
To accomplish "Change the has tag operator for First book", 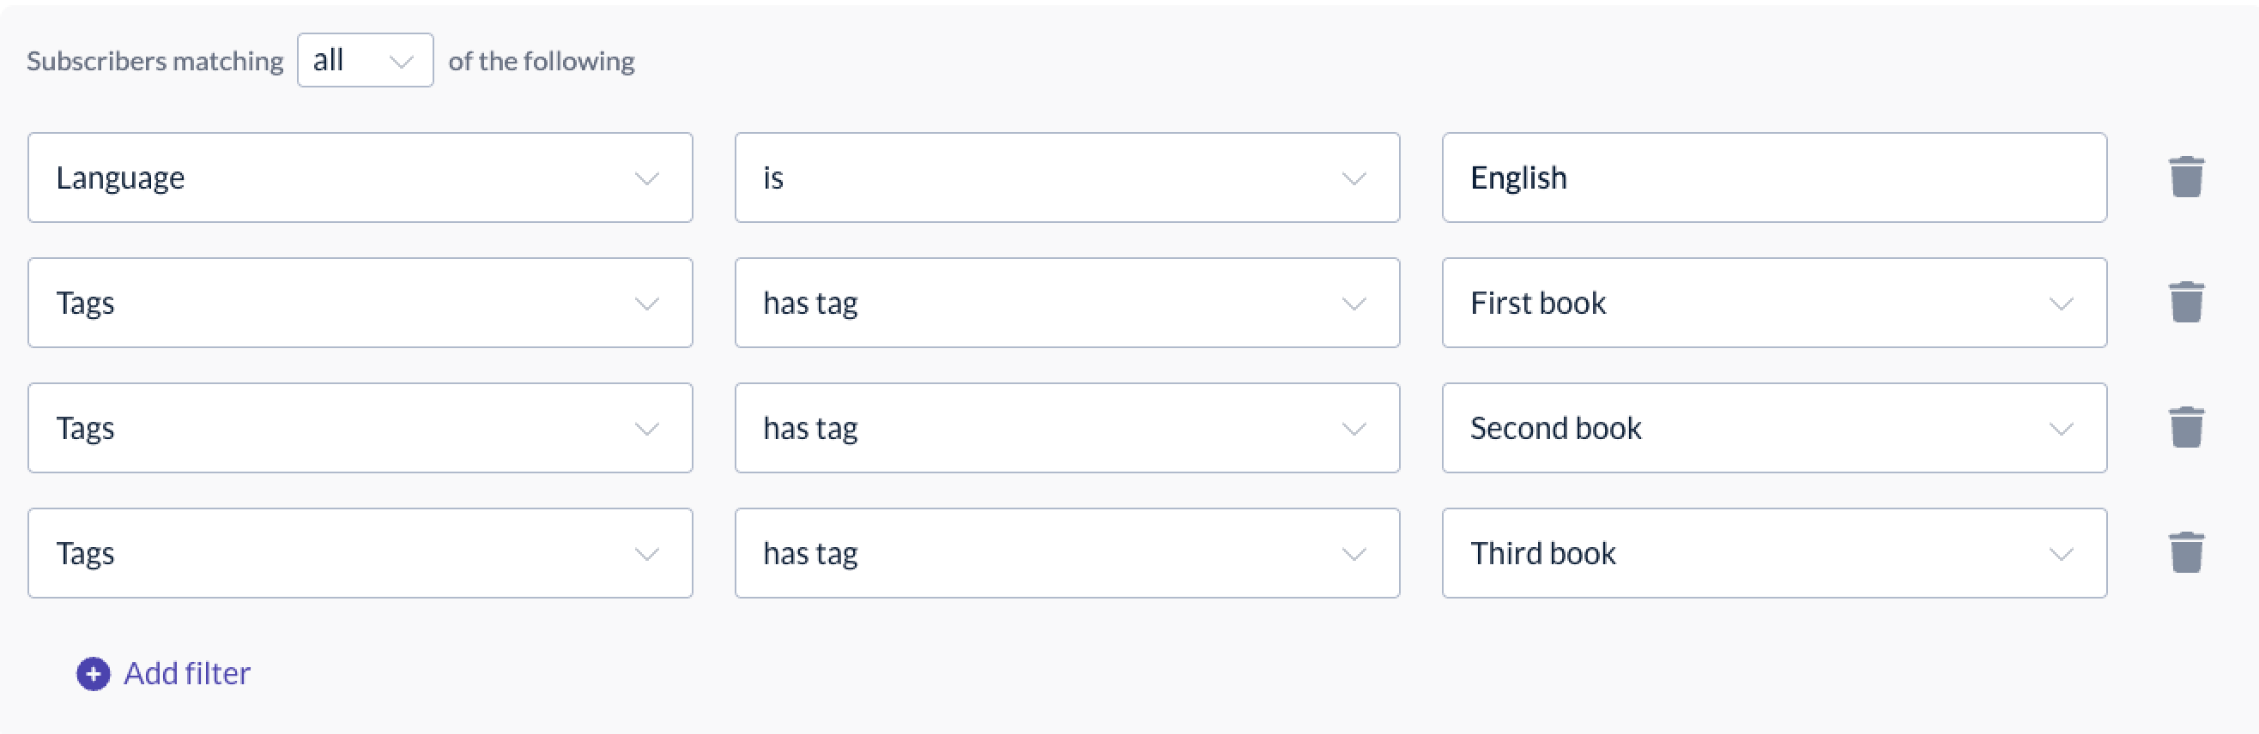I will click(1066, 303).
